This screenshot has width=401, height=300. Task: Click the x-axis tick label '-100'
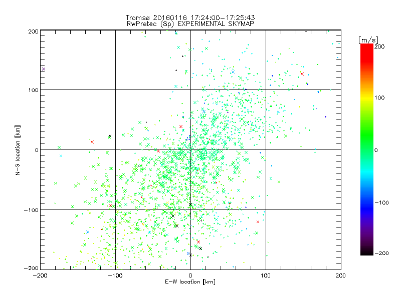point(115,275)
